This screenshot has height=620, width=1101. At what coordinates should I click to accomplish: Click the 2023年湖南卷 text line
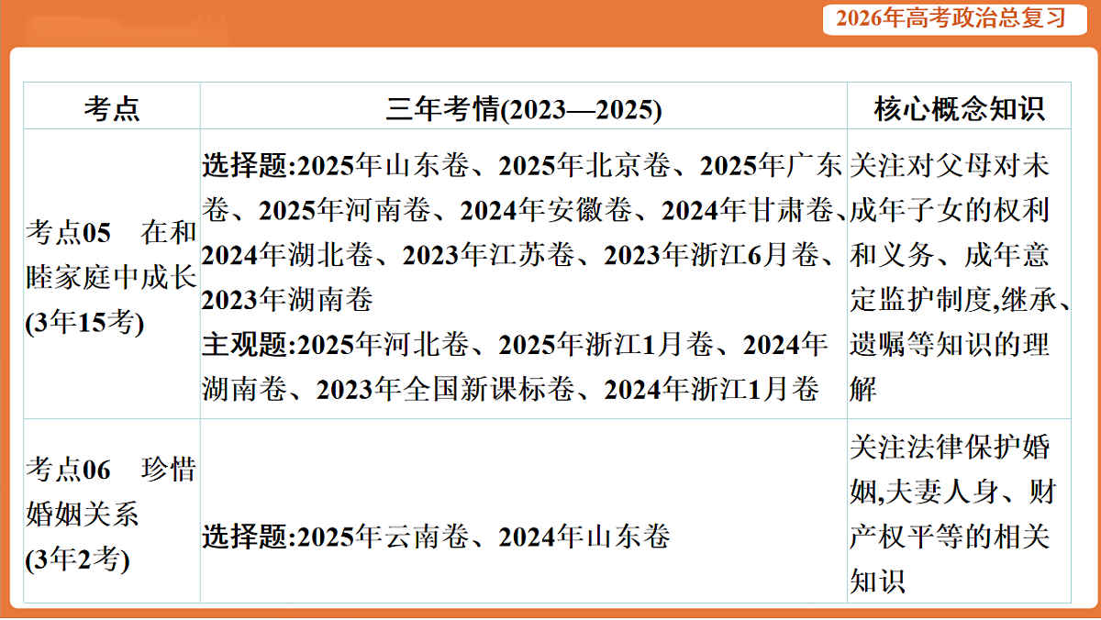[x=287, y=301]
